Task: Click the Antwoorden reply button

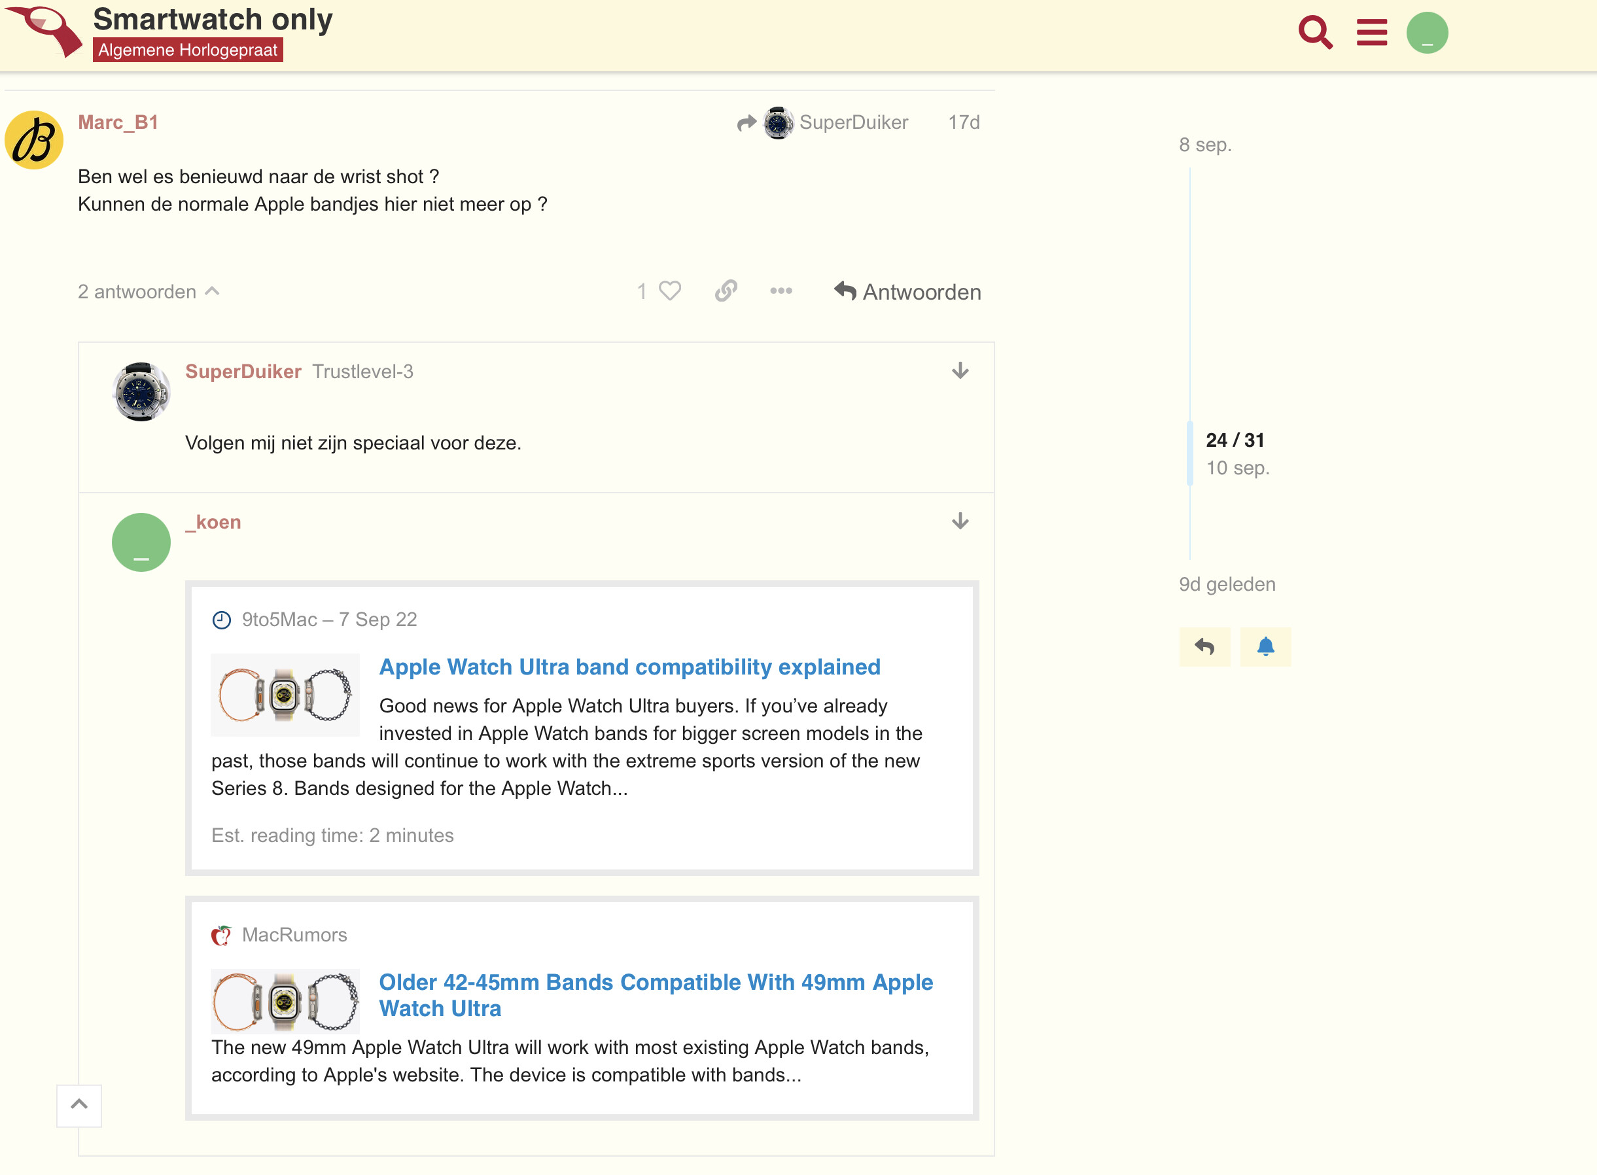Action: [907, 292]
